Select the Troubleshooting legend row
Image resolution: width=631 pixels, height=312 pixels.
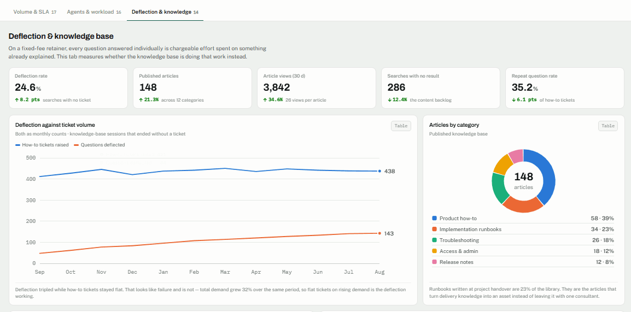[523, 240]
